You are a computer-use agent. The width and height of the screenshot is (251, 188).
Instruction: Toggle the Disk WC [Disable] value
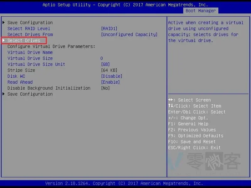click(111, 76)
